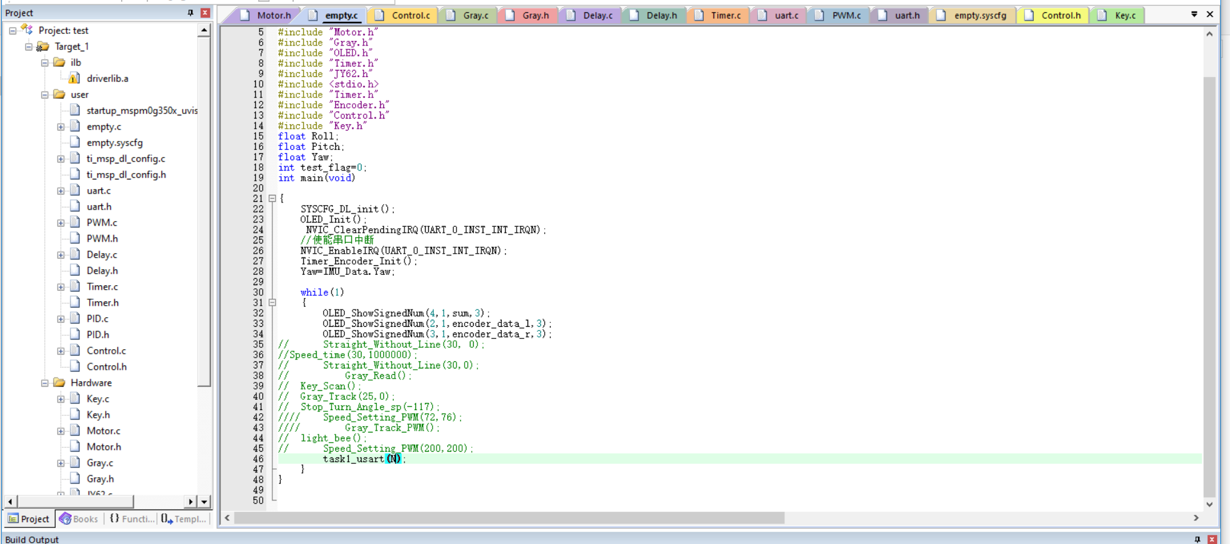Image resolution: width=1230 pixels, height=544 pixels.
Task: Collapse the while loop fold marker at line 31
Action: 272,302
